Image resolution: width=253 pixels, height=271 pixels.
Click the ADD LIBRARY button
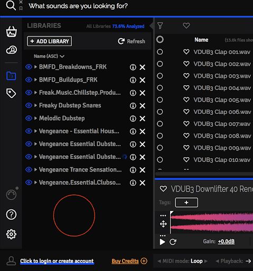pos(50,41)
